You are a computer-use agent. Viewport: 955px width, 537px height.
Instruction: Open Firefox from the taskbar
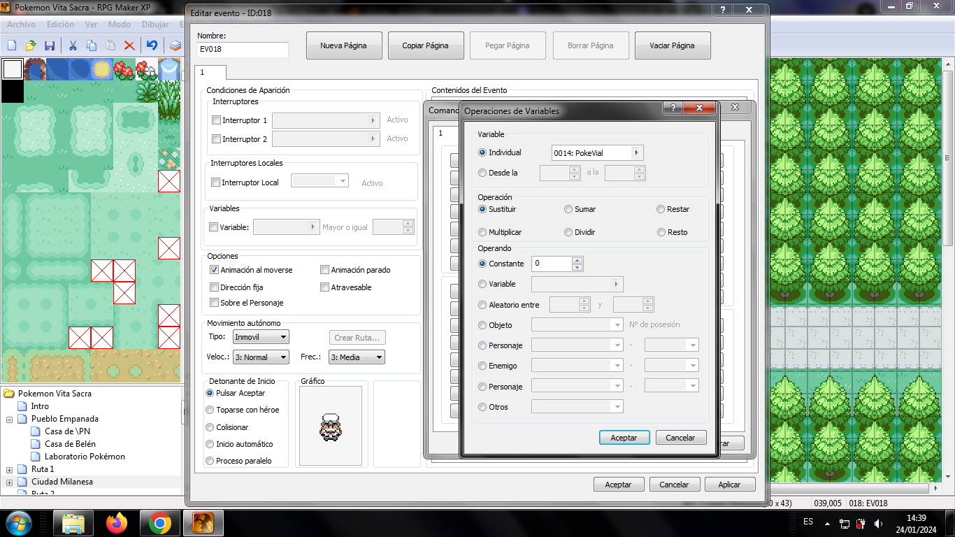tap(117, 522)
